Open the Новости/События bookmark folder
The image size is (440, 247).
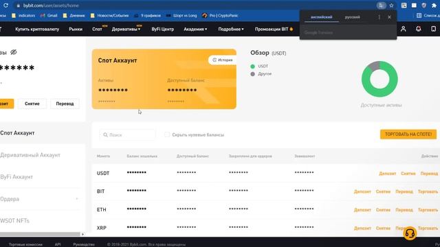(109, 16)
